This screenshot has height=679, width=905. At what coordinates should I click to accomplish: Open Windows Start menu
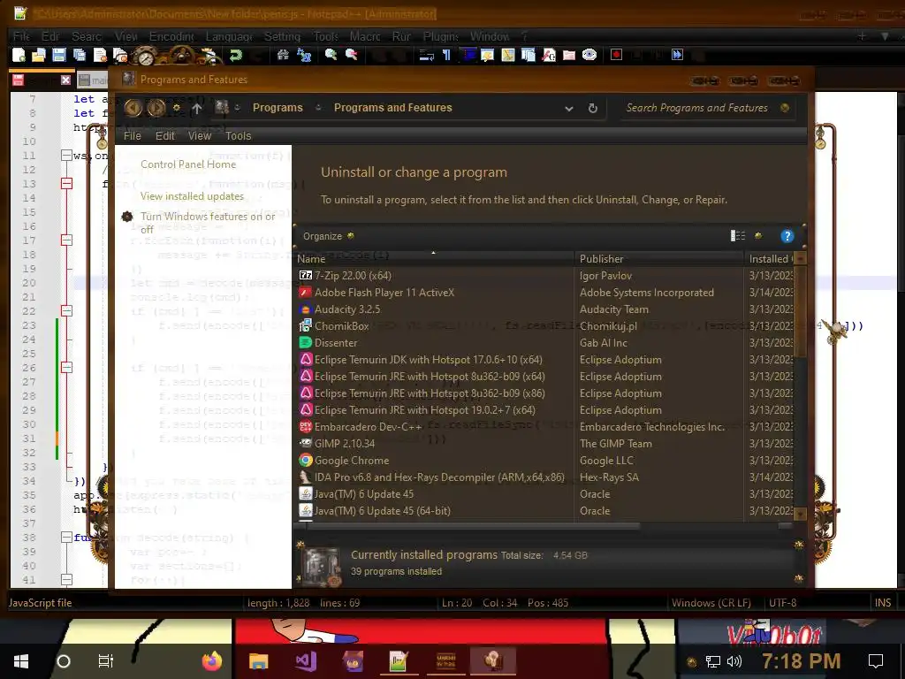click(21, 661)
